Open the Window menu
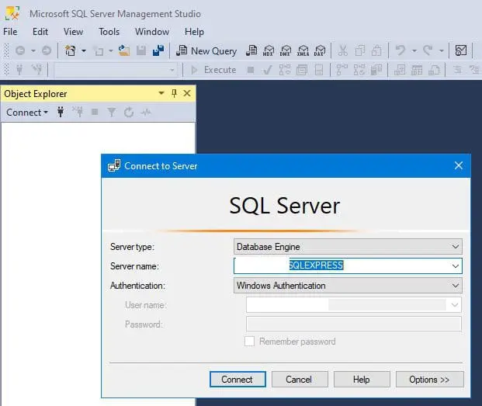Viewport: 482px width, 406px height. pos(152,32)
